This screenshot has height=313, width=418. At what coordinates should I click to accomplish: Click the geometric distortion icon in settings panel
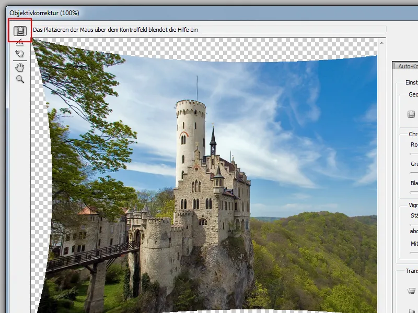click(x=411, y=114)
